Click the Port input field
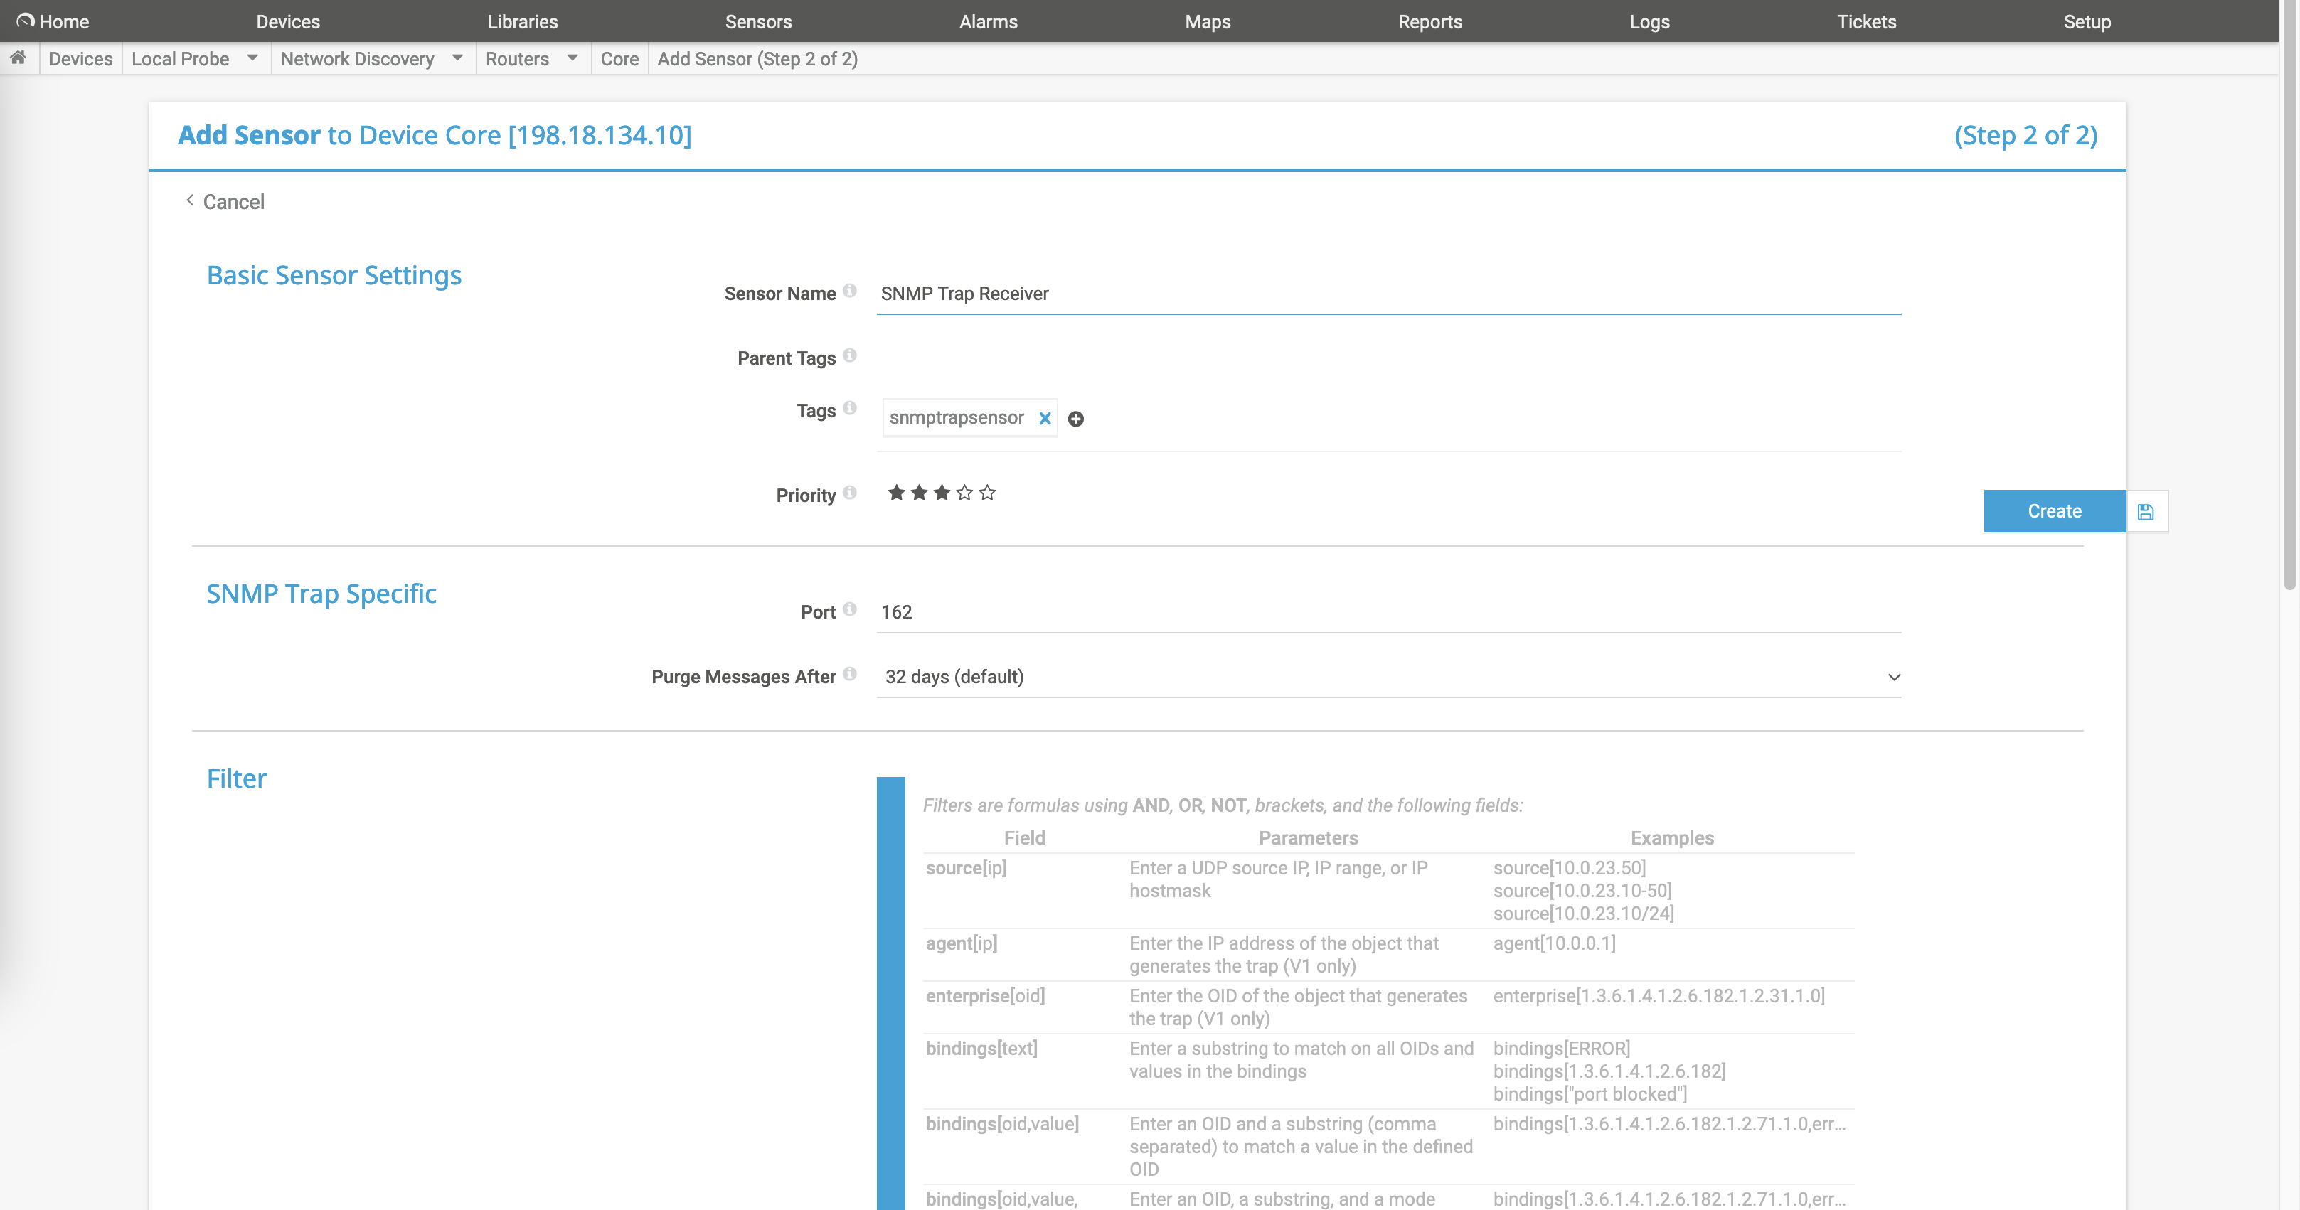Viewport: 2300px width, 1210px height. pyautogui.click(x=1388, y=612)
